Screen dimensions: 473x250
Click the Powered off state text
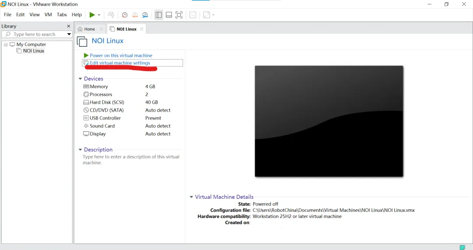[265, 204]
